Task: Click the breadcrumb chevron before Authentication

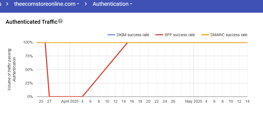Action: coord(86,4)
